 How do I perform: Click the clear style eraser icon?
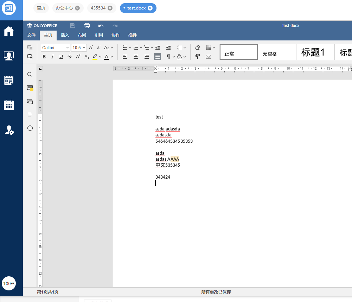197,47
